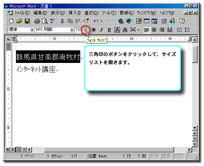This screenshot has height=166, width=204.
Task: Create a new blank document
Action: click(11, 21)
